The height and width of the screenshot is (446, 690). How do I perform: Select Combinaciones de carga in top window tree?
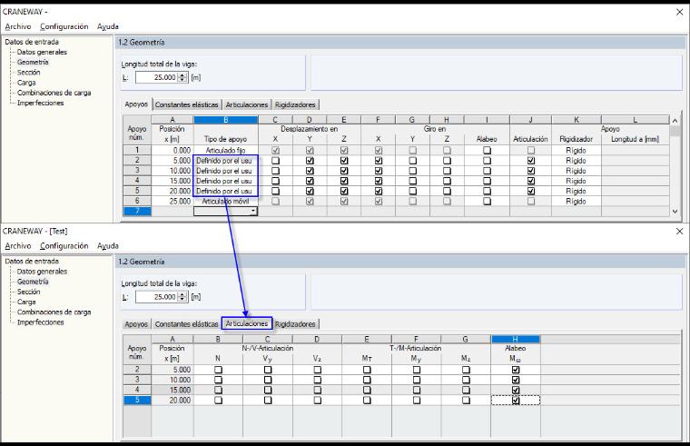(x=54, y=93)
